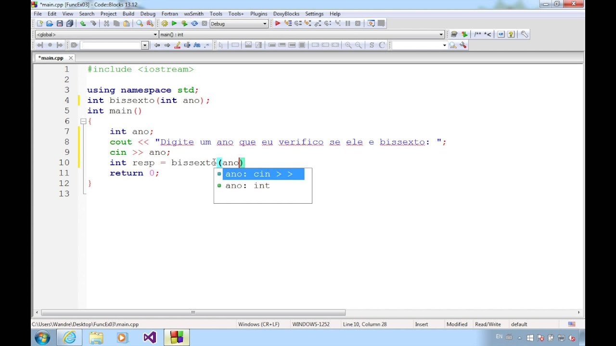Start debugging with the red arrow icon
Viewport: 616px width, 346px height.
(278, 24)
